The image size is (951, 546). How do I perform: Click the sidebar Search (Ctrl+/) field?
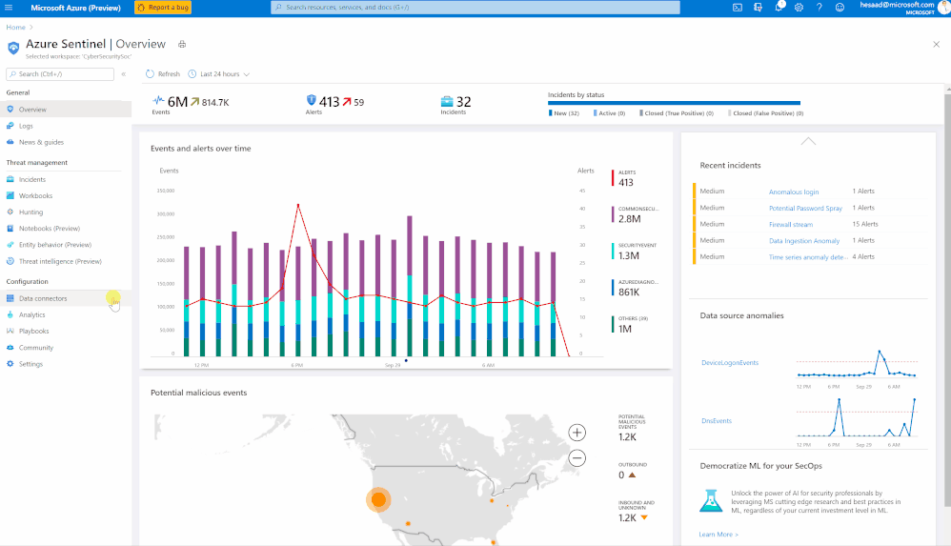pos(60,74)
